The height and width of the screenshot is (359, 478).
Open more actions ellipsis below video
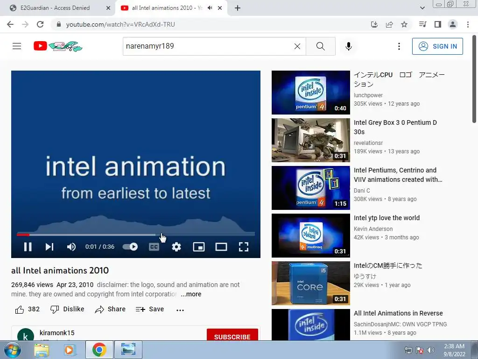click(x=180, y=310)
